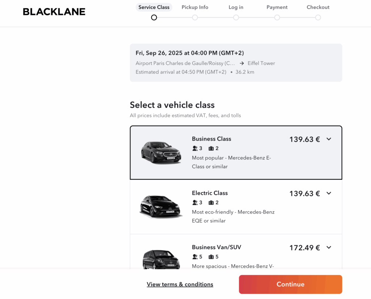This screenshot has height=299, width=371.
Task: Click passenger icon in Electric Class card
Action: tap(195, 203)
